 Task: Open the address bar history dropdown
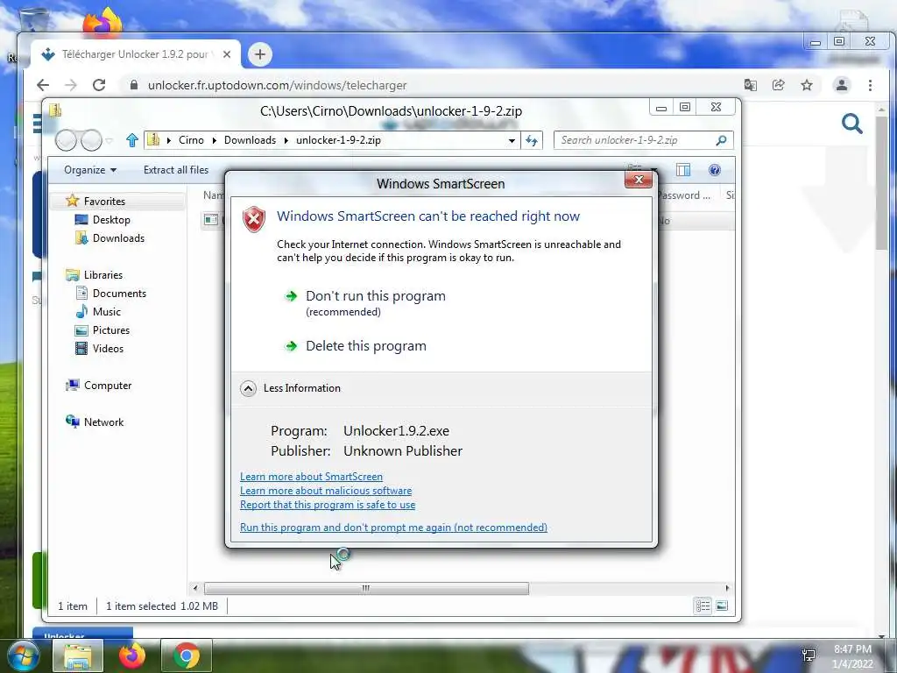[512, 140]
